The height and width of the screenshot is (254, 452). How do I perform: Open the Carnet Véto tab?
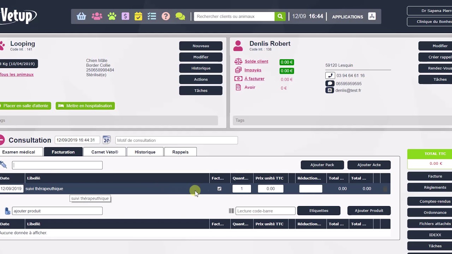pyautogui.click(x=105, y=152)
